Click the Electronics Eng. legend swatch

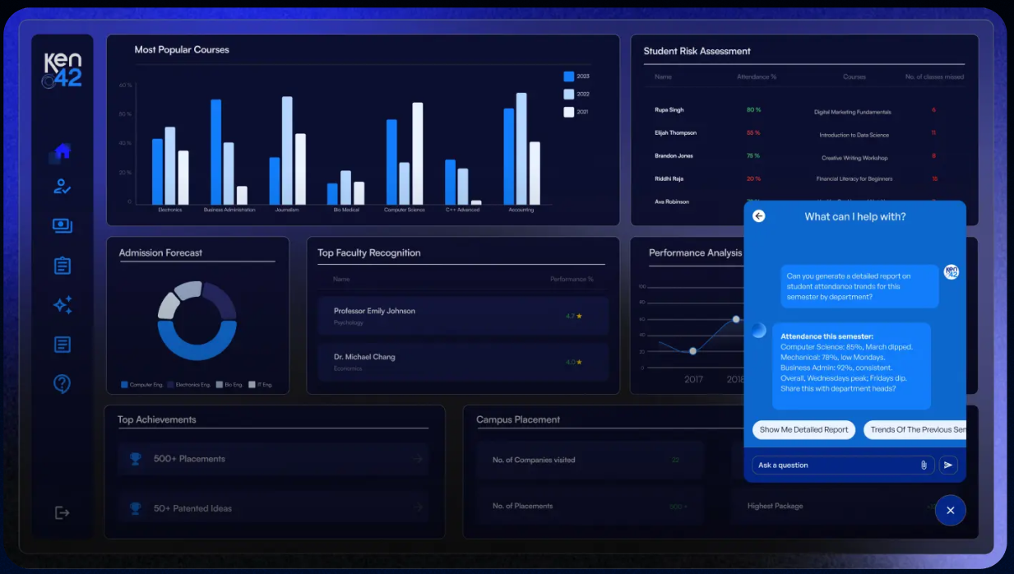(x=170, y=384)
